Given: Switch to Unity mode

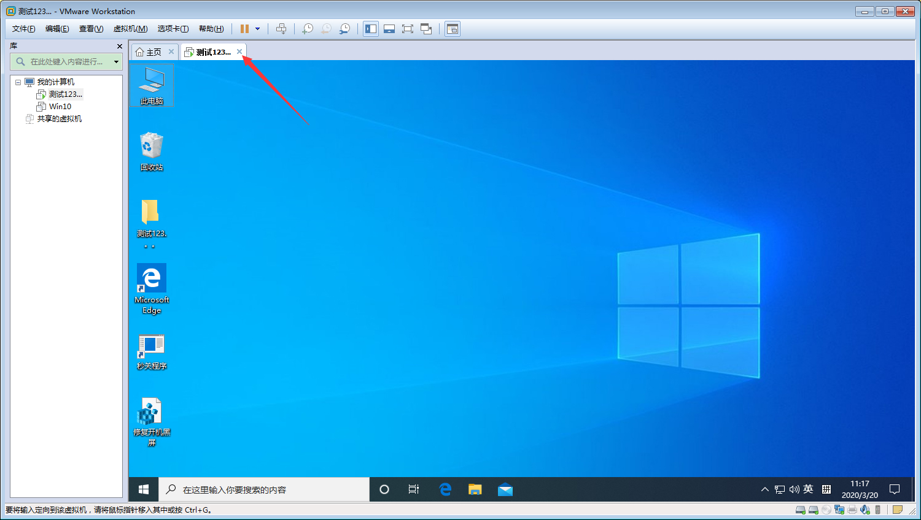Looking at the screenshot, I should pos(426,29).
